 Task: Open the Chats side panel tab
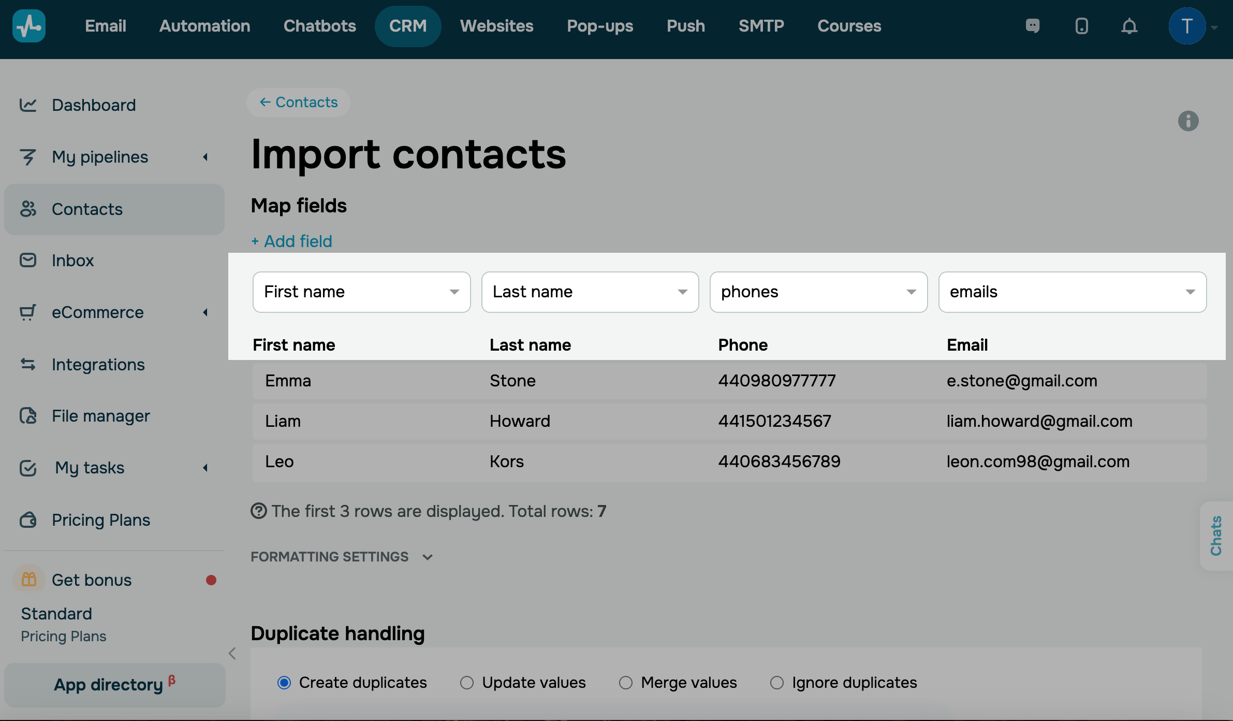[1216, 536]
